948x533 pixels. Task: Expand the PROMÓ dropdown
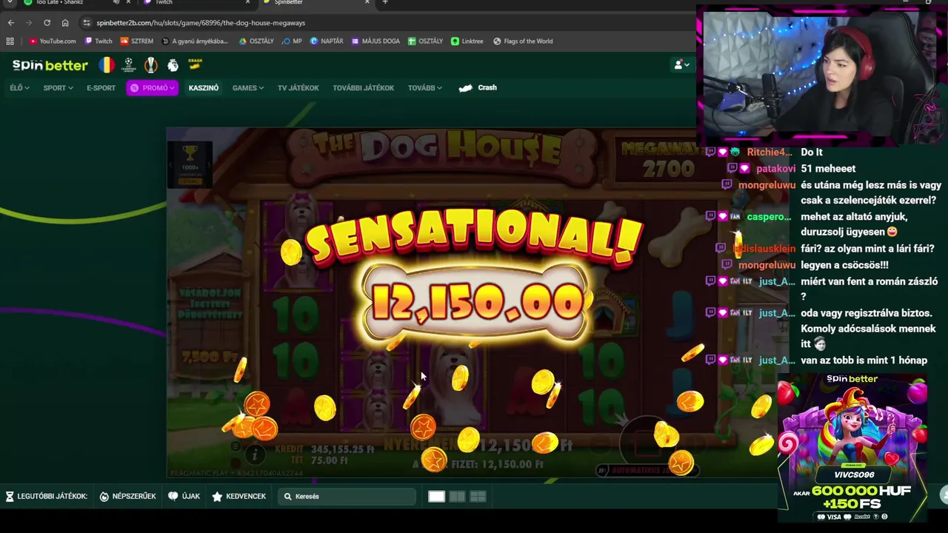[152, 88]
